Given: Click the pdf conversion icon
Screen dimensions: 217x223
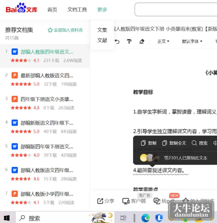Looking at the screenshot, I should pos(157,201).
